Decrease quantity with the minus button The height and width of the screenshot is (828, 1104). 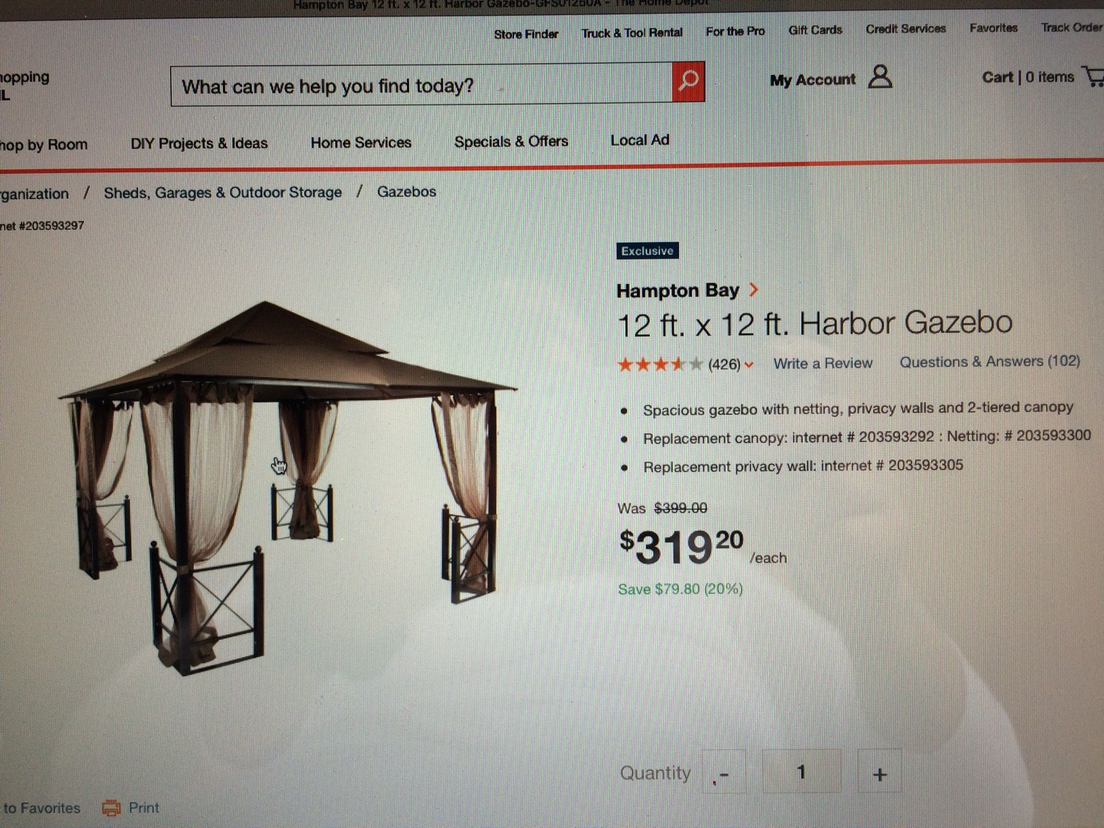pos(724,774)
